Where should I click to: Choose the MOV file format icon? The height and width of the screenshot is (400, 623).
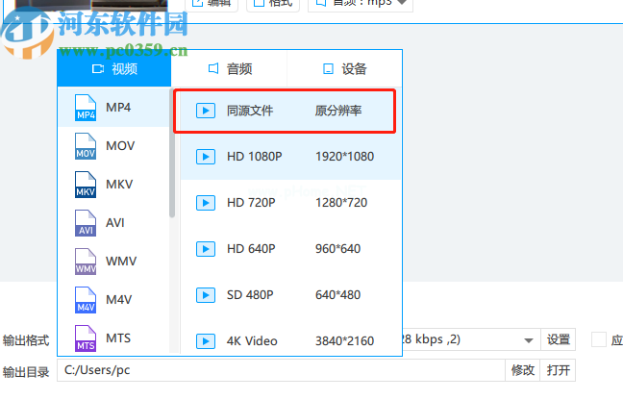(87, 146)
